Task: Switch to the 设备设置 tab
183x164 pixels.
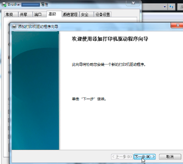Action: point(103,14)
